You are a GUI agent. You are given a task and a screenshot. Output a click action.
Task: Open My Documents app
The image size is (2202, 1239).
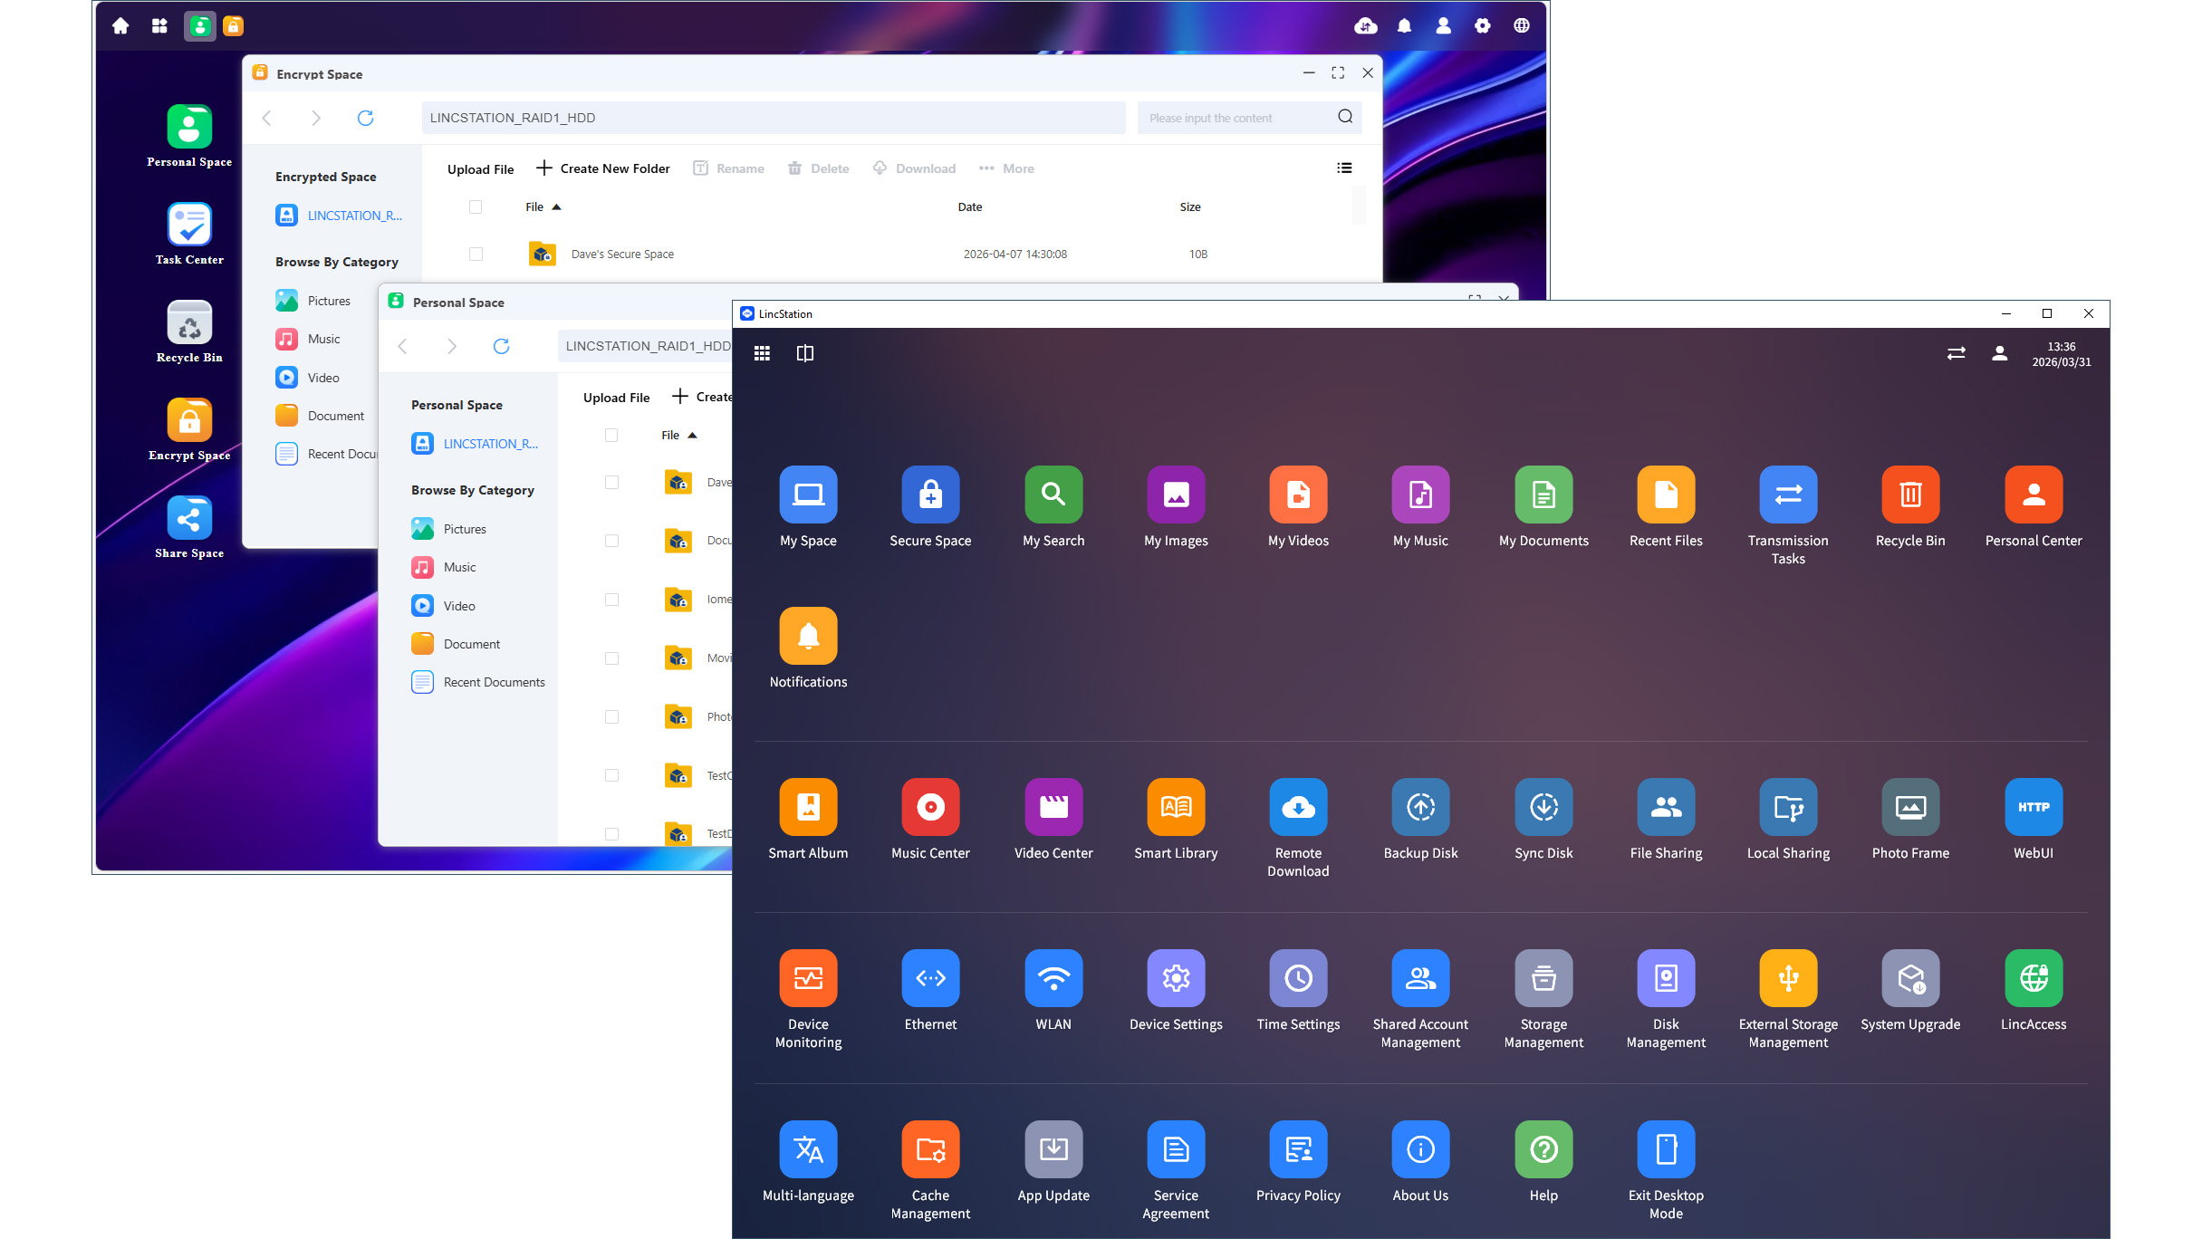click(1543, 495)
